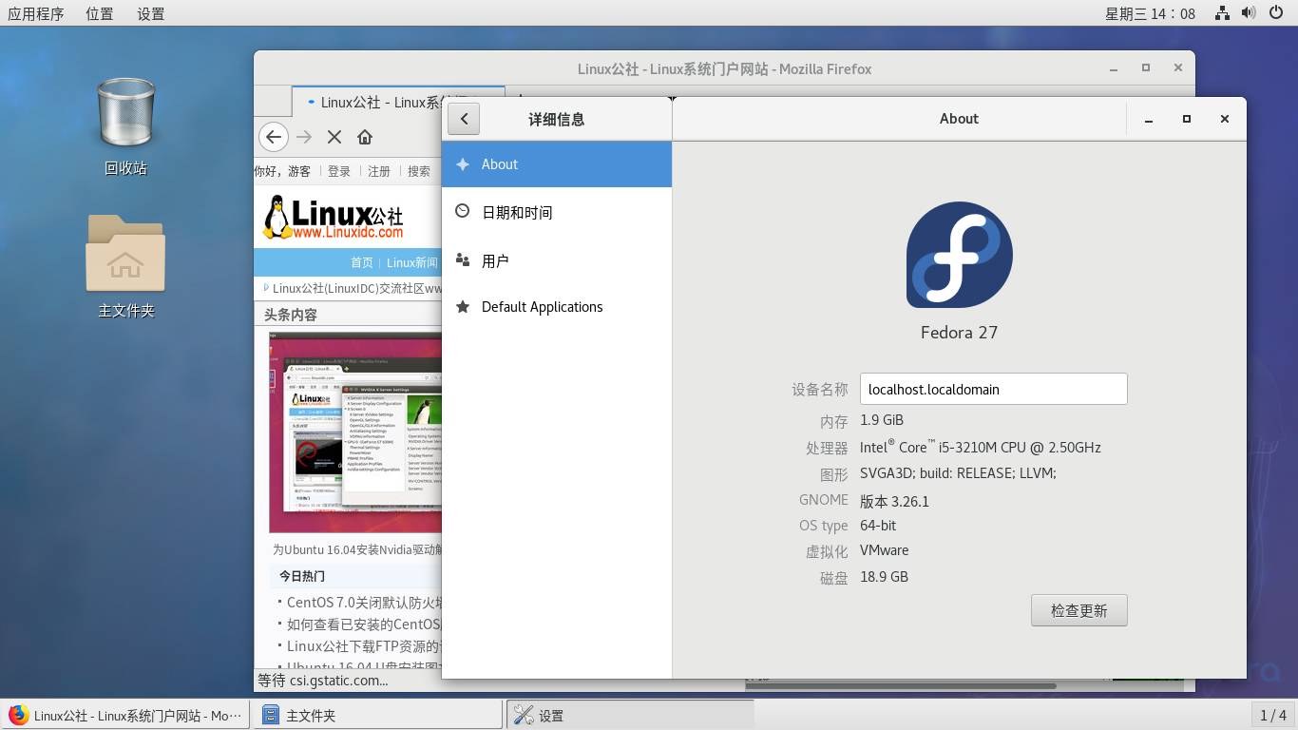Click the 今日热门 heading in Firefox

(302, 576)
